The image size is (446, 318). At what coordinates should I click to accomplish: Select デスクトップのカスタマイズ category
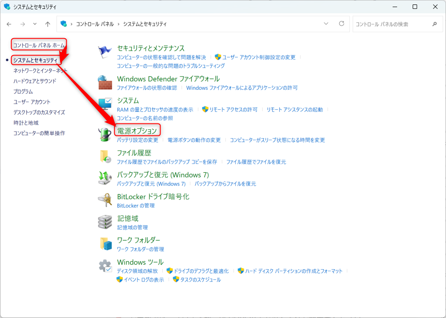click(39, 112)
